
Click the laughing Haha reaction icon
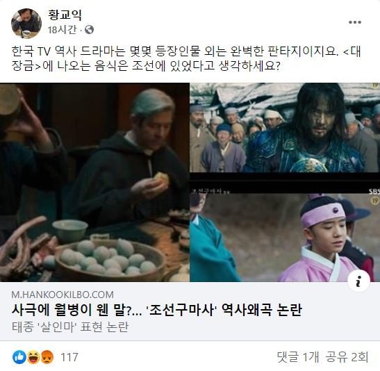coord(33,357)
